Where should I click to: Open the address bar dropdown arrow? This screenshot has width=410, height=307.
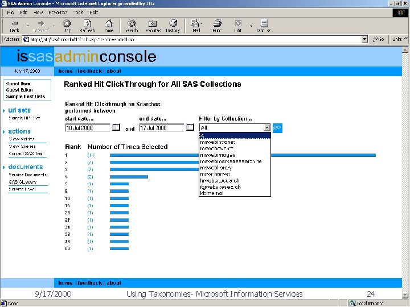coord(364,39)
